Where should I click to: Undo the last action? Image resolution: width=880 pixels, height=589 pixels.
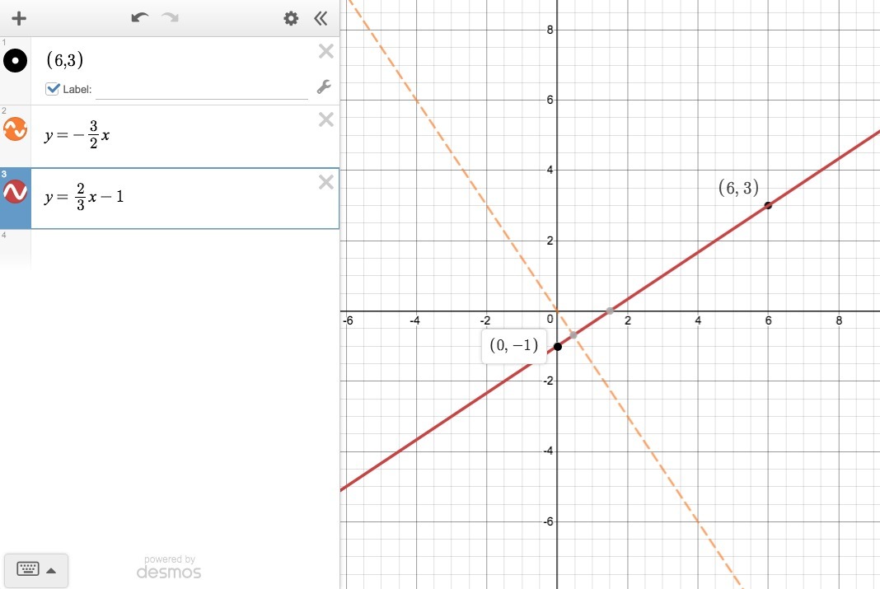[x=140, y=18]
